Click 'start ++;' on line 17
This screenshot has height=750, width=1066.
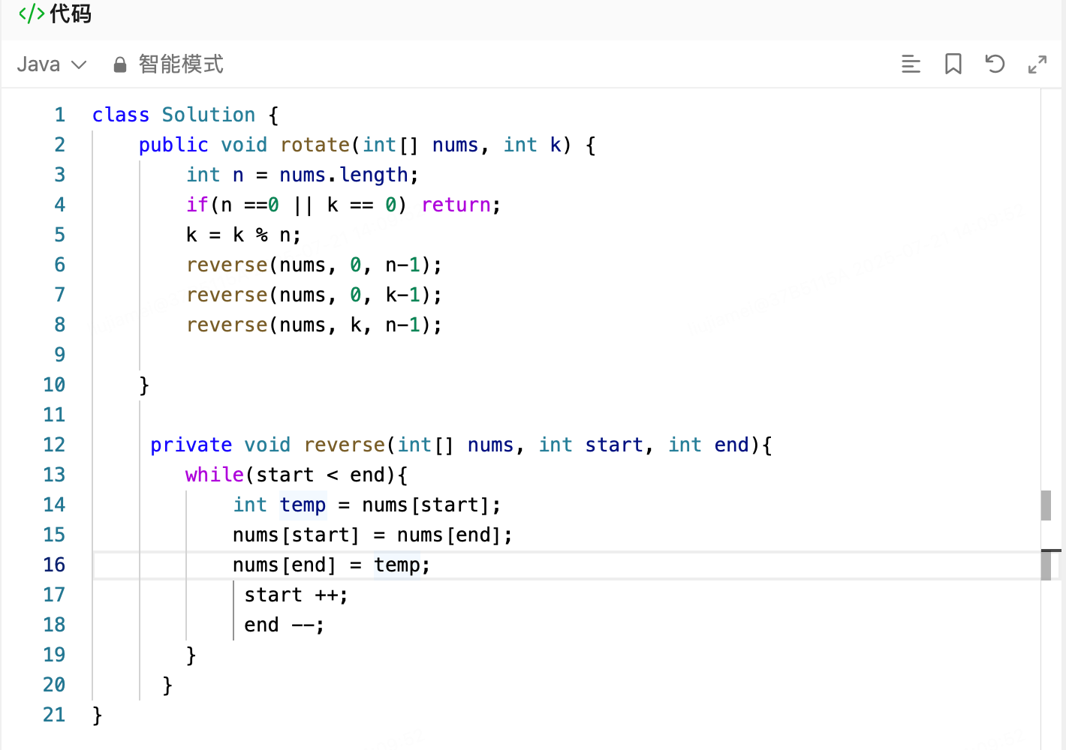pyautogui.click(x=297, y=595)
